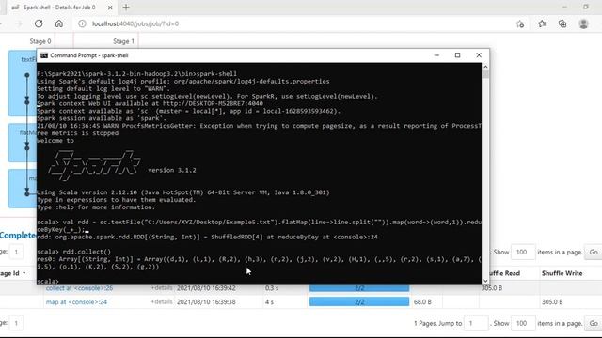Click the address bar URL
The height and width of the screenshot is (338, 602).
135,23
